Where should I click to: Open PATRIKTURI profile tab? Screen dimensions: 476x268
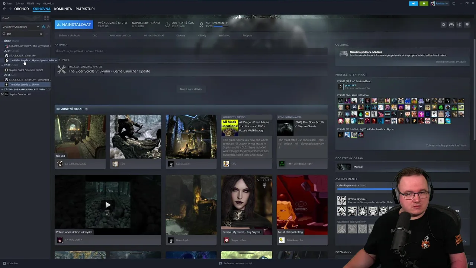tap(85, 9)
